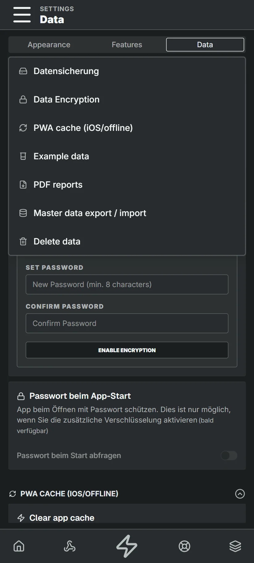Image resolution: width=254 pixels, height=563 pixels.
Task: Click the ENABLE ENCRYPTION button
Action: coord(127,350)
